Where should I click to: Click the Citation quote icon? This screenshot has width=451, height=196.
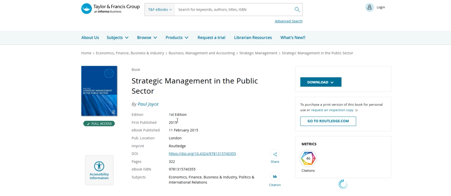(x=275, y=177)
